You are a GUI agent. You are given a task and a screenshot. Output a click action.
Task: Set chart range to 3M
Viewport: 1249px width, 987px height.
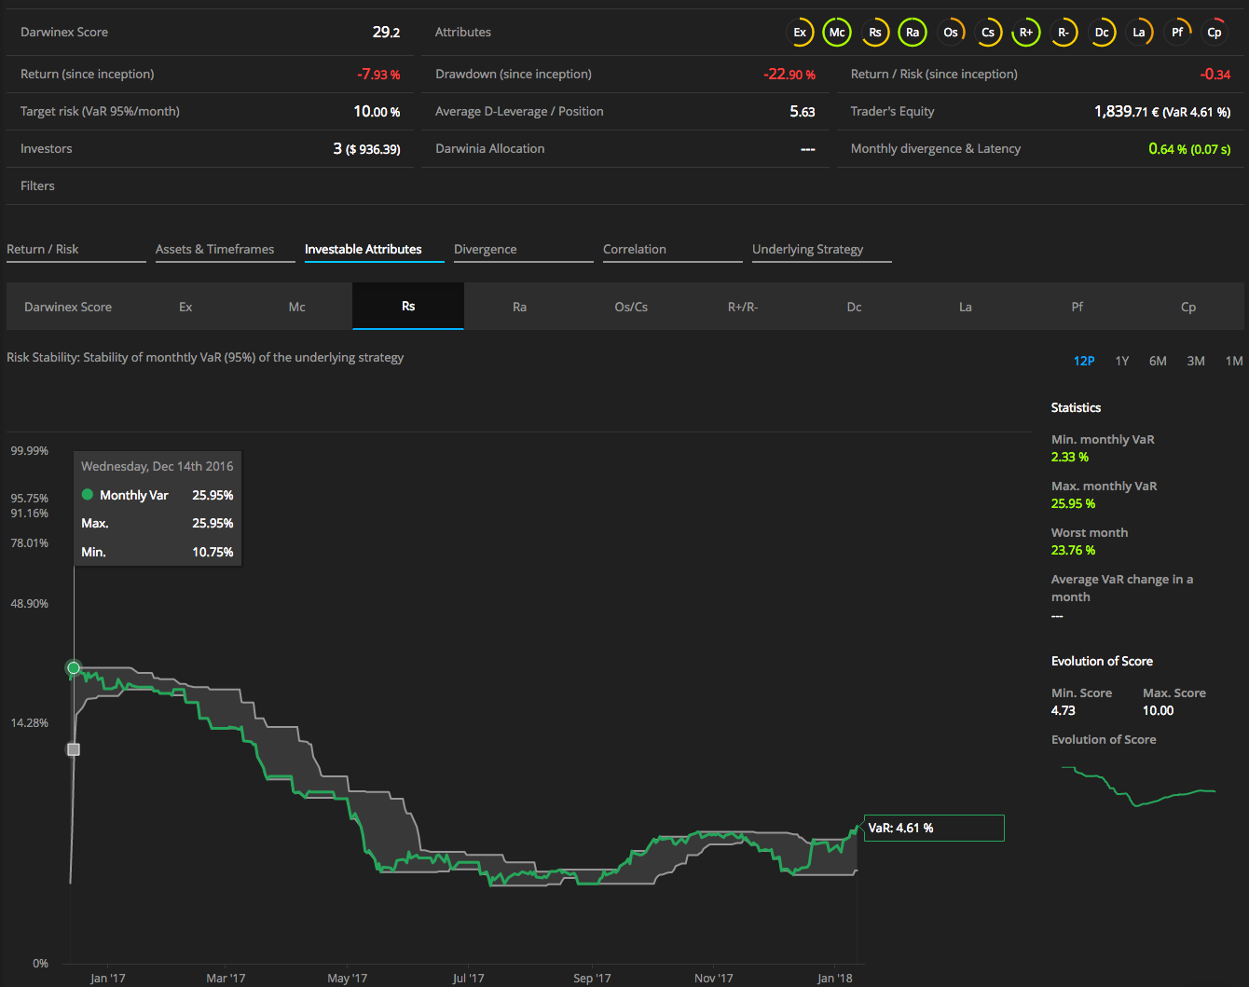1196,361
